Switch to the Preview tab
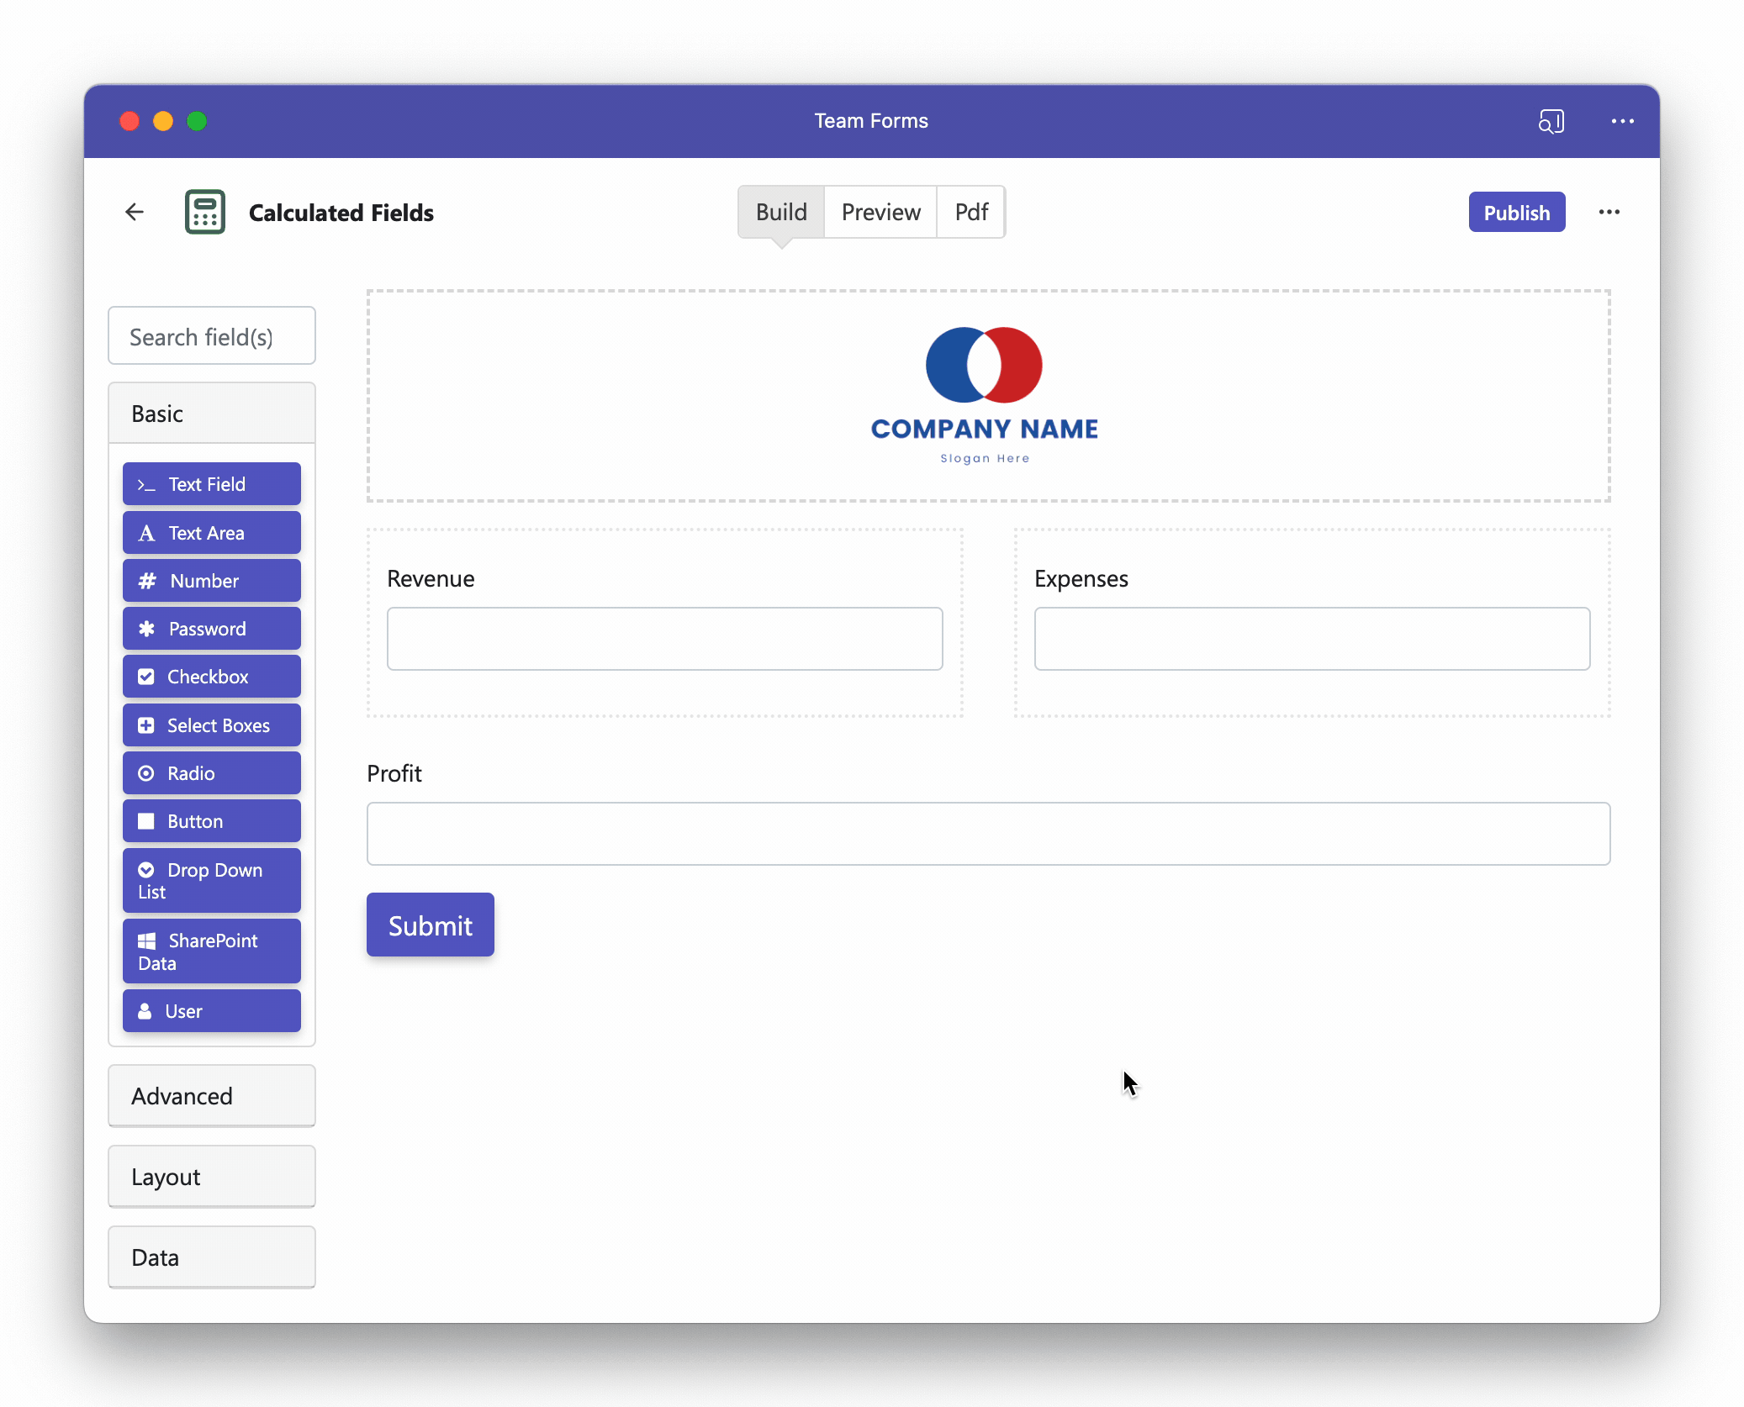The image size is (1744, 1407). [880, 212]
